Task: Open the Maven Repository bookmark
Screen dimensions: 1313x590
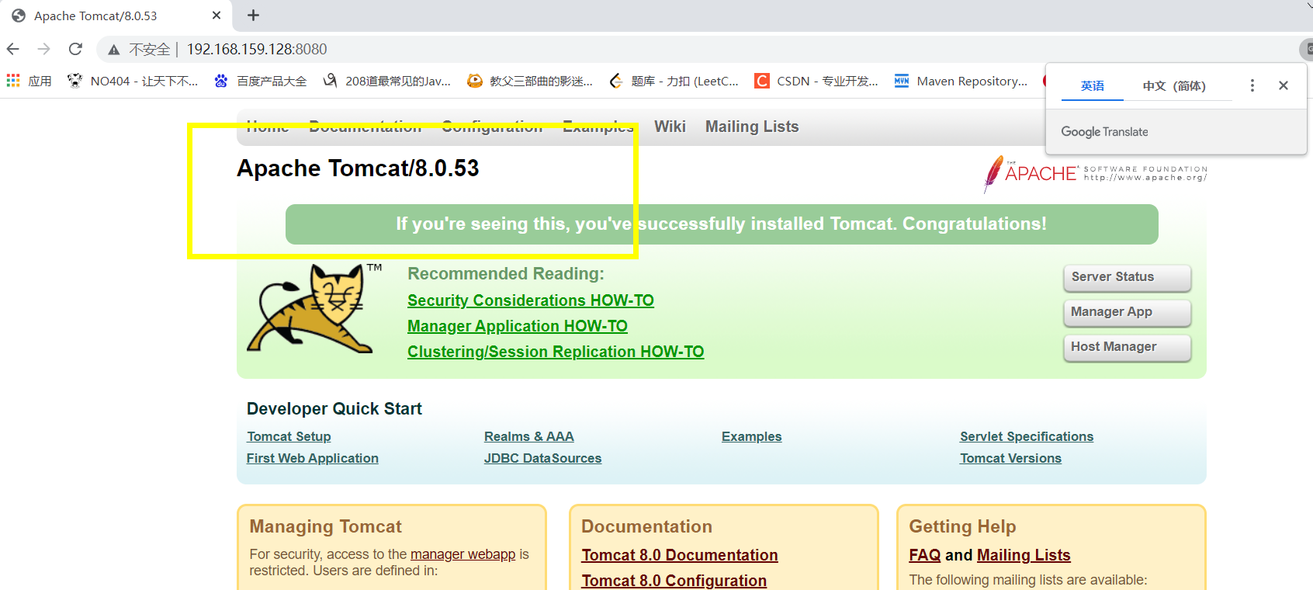Action: point(961,81)
